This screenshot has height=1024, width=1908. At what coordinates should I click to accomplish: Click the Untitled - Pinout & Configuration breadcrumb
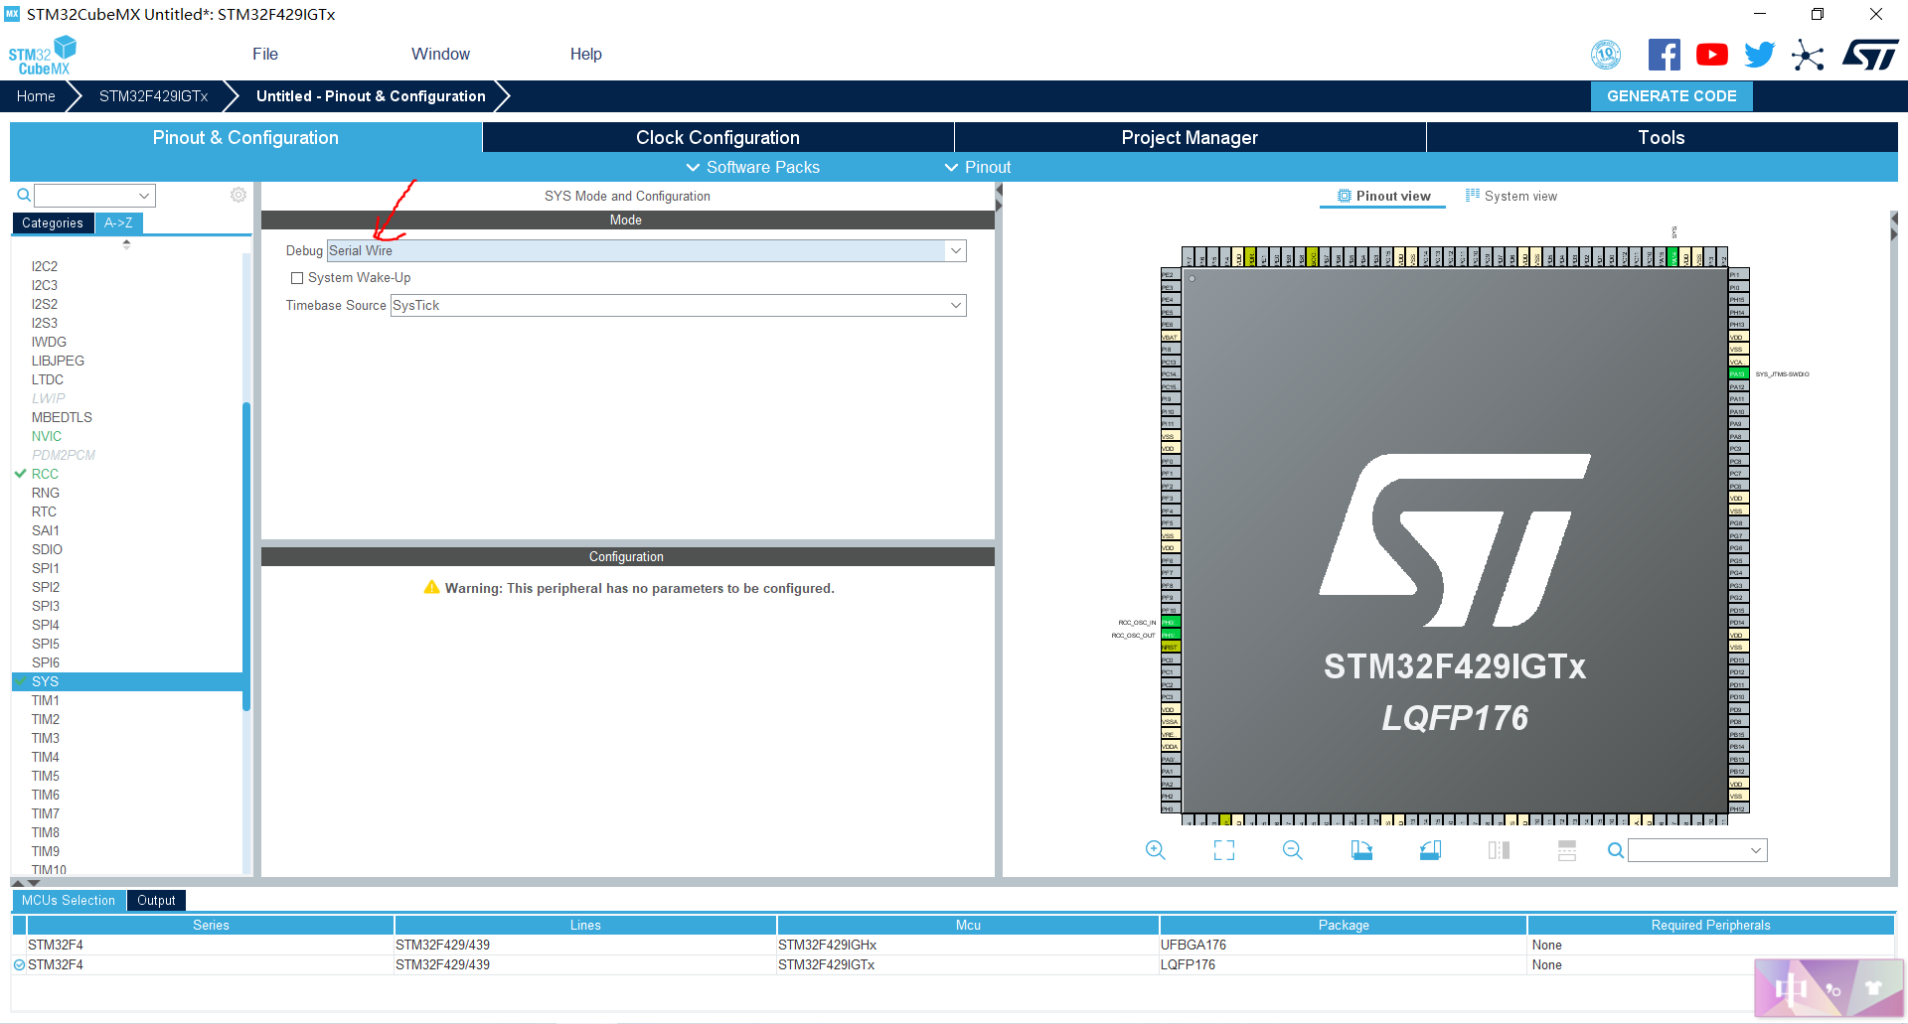pos(371,96)
